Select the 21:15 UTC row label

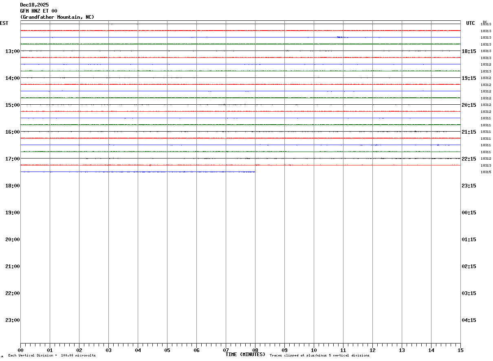click(469, 132)
